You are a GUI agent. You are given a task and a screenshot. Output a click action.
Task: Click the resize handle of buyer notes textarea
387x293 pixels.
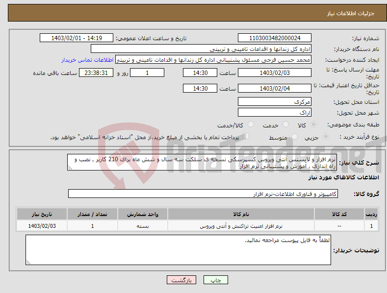[28, 263]
